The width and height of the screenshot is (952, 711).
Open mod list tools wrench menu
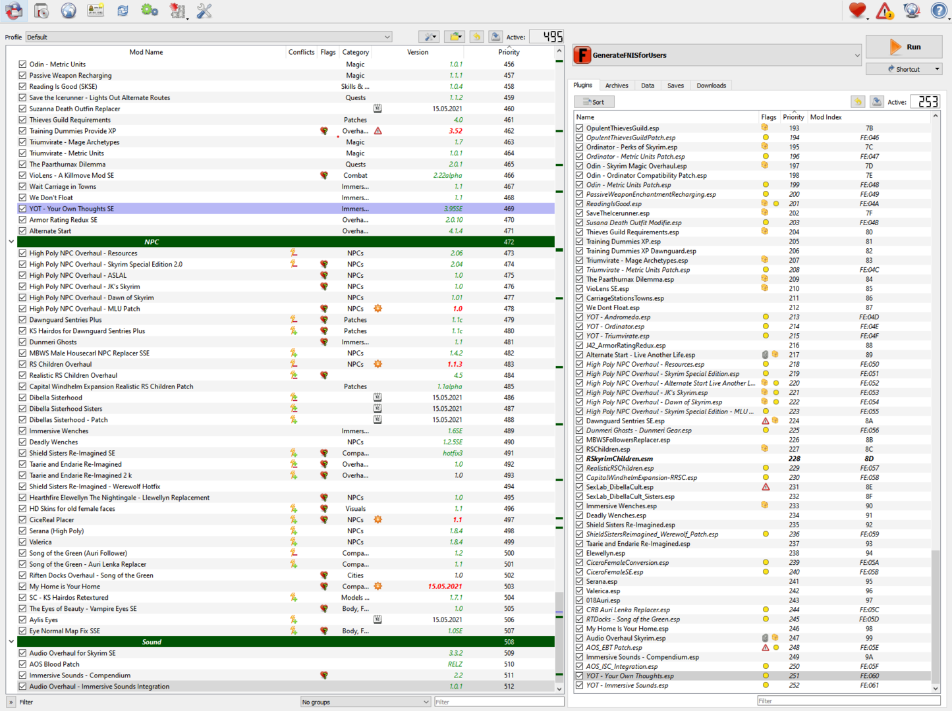coord(430,37)
